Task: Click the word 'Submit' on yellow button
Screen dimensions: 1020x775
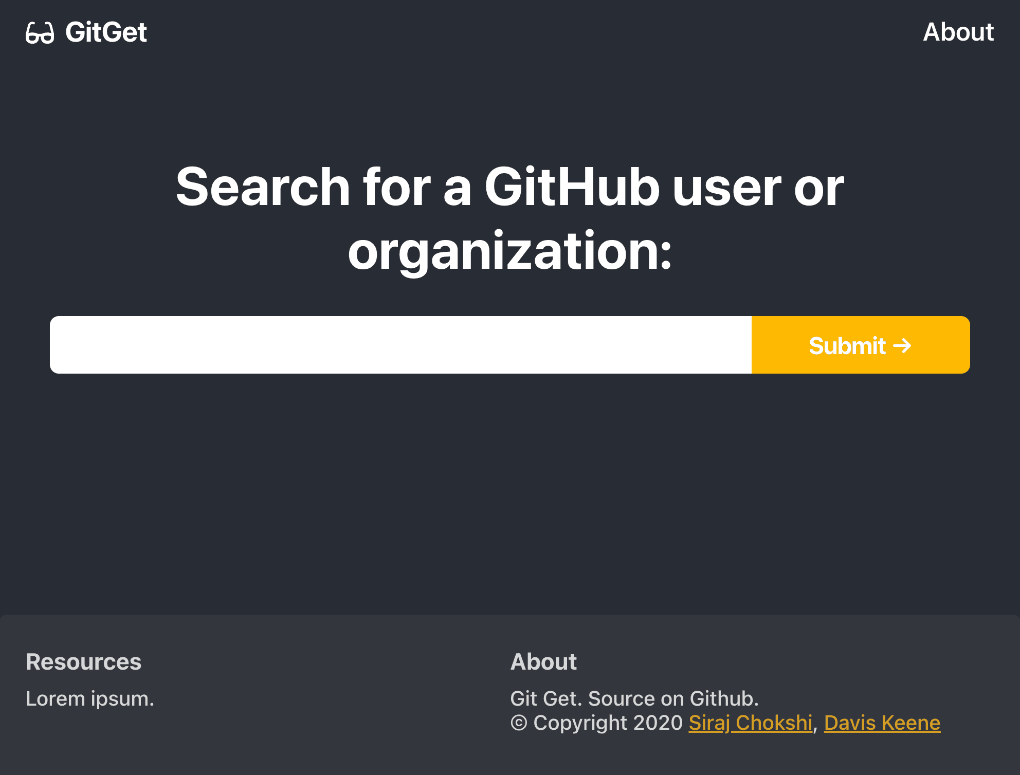Action: pos(847,345)
